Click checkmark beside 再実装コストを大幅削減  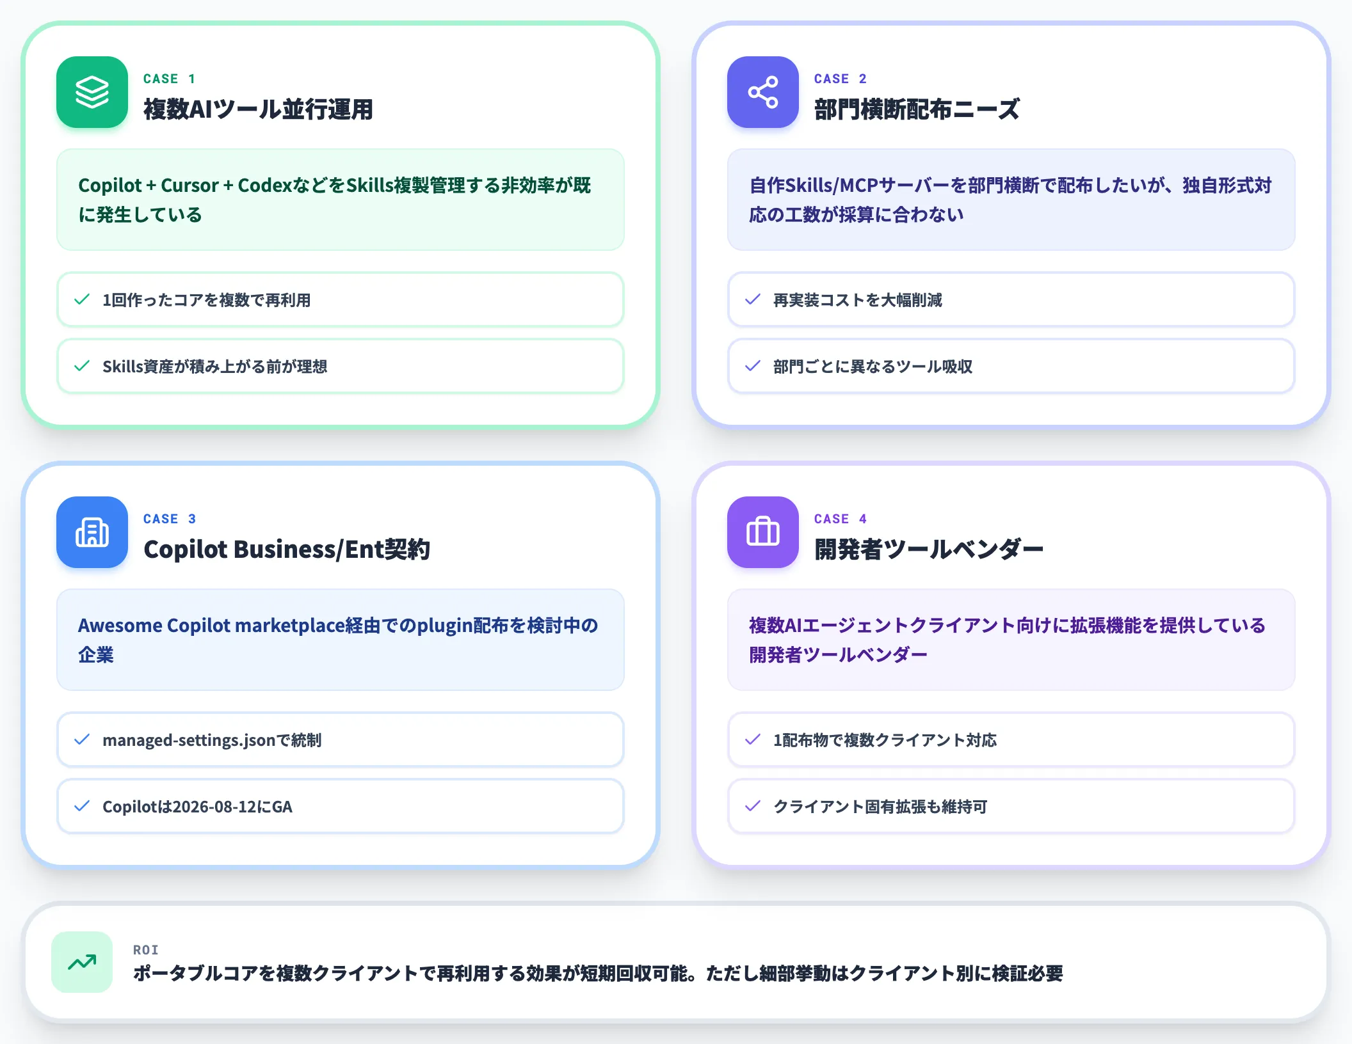pos(753,299)
